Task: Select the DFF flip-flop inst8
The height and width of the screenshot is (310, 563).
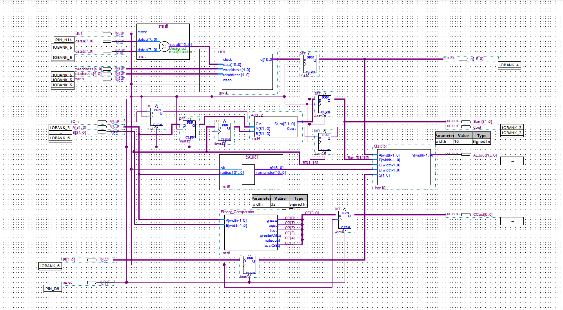Action: coord(249,266)
